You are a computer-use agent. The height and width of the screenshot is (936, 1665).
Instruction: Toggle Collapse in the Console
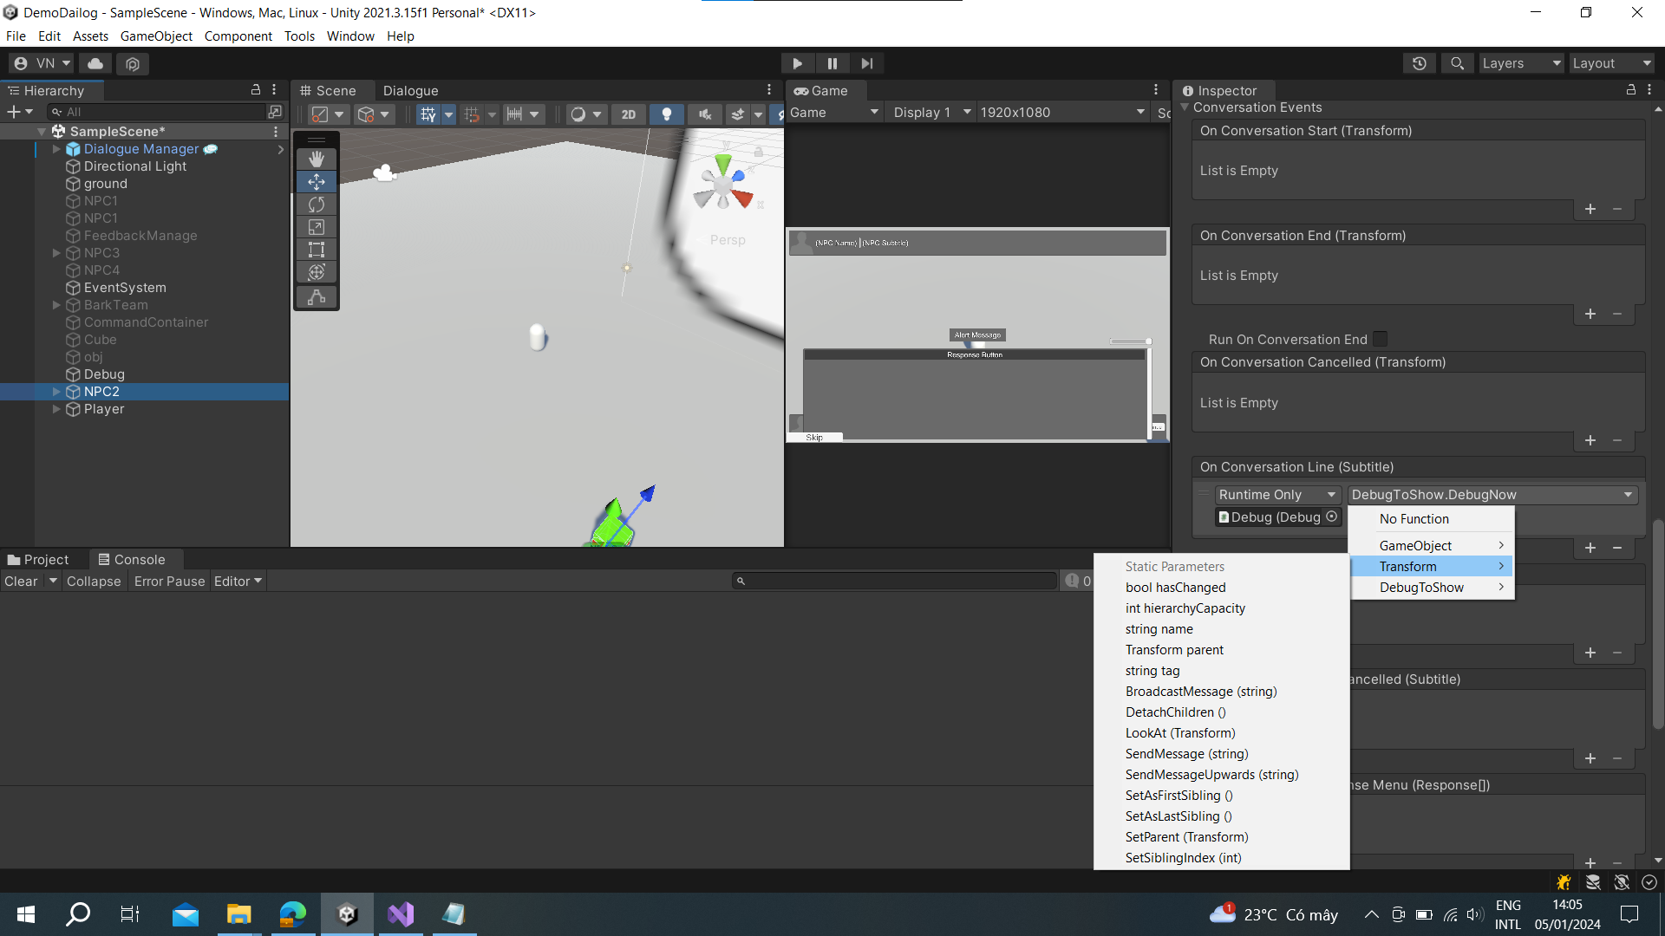coord(94,582)
